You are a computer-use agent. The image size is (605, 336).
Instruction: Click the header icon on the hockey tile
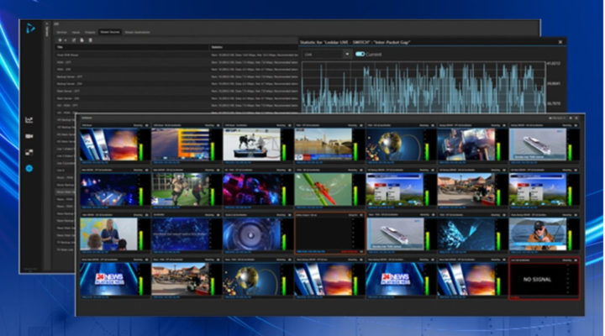point(290,125)
